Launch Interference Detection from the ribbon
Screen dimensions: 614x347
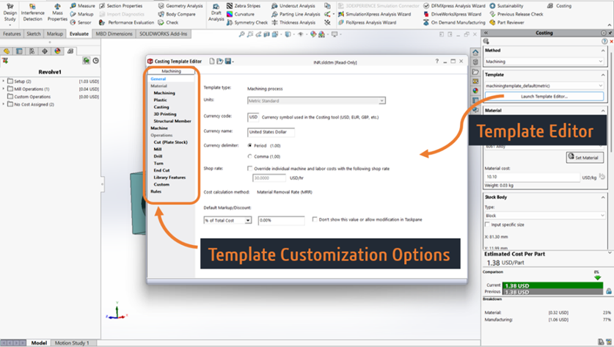pyautogui.click(x=32, y=14)
